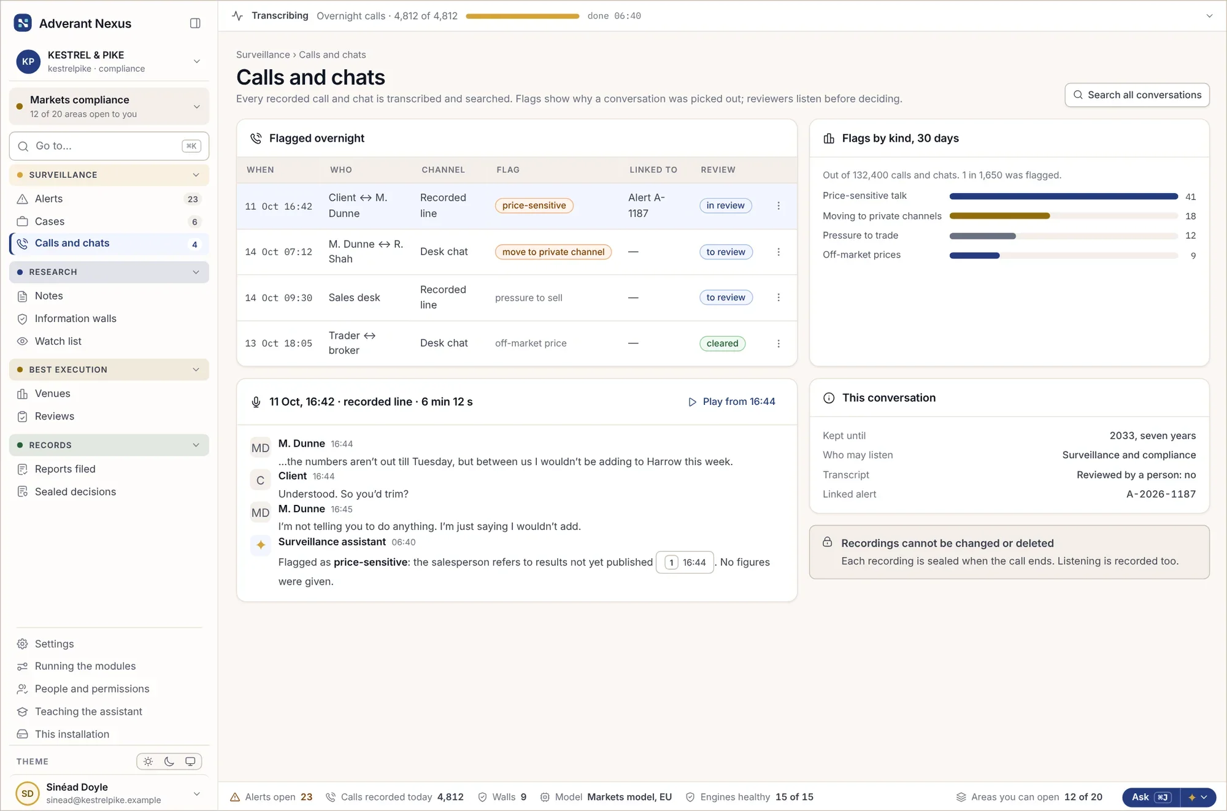This screenshot has width=1227, height=811.
Task: Click People and permissions icon
Action: (x=23, y=689)
